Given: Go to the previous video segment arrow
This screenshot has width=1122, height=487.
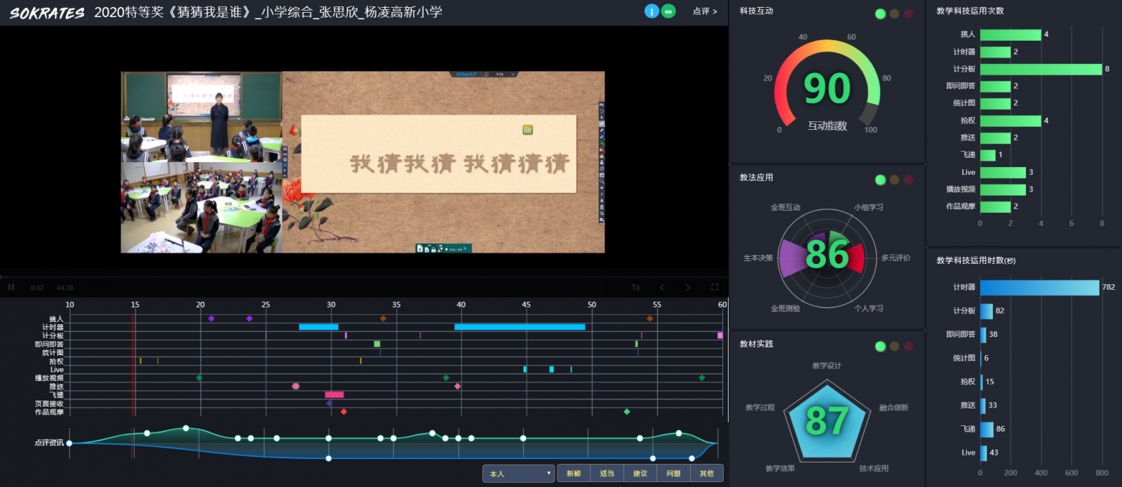Looking at the screenshot, I should click(662, 287).
